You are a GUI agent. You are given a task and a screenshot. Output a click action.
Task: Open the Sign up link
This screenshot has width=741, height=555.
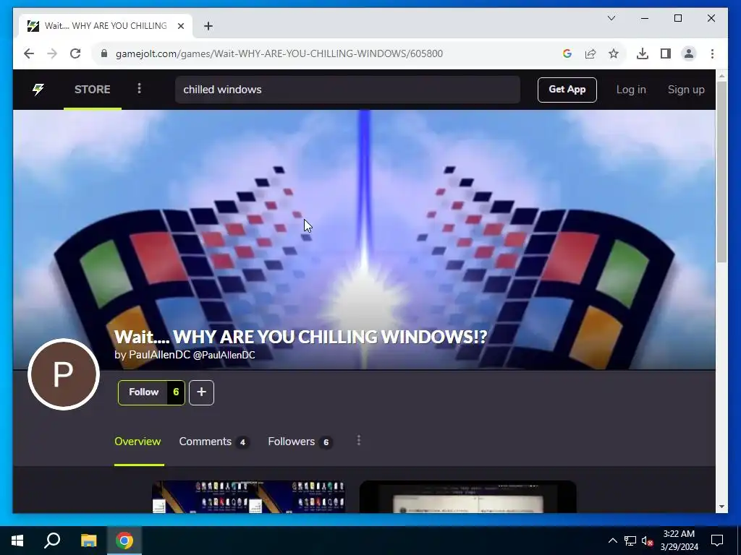point(686,90)
